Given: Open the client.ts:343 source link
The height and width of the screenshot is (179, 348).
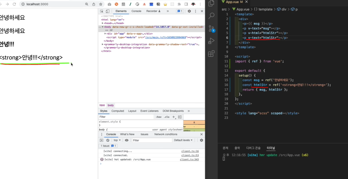Looking at the screenshot, I should (x=189, y=159).
